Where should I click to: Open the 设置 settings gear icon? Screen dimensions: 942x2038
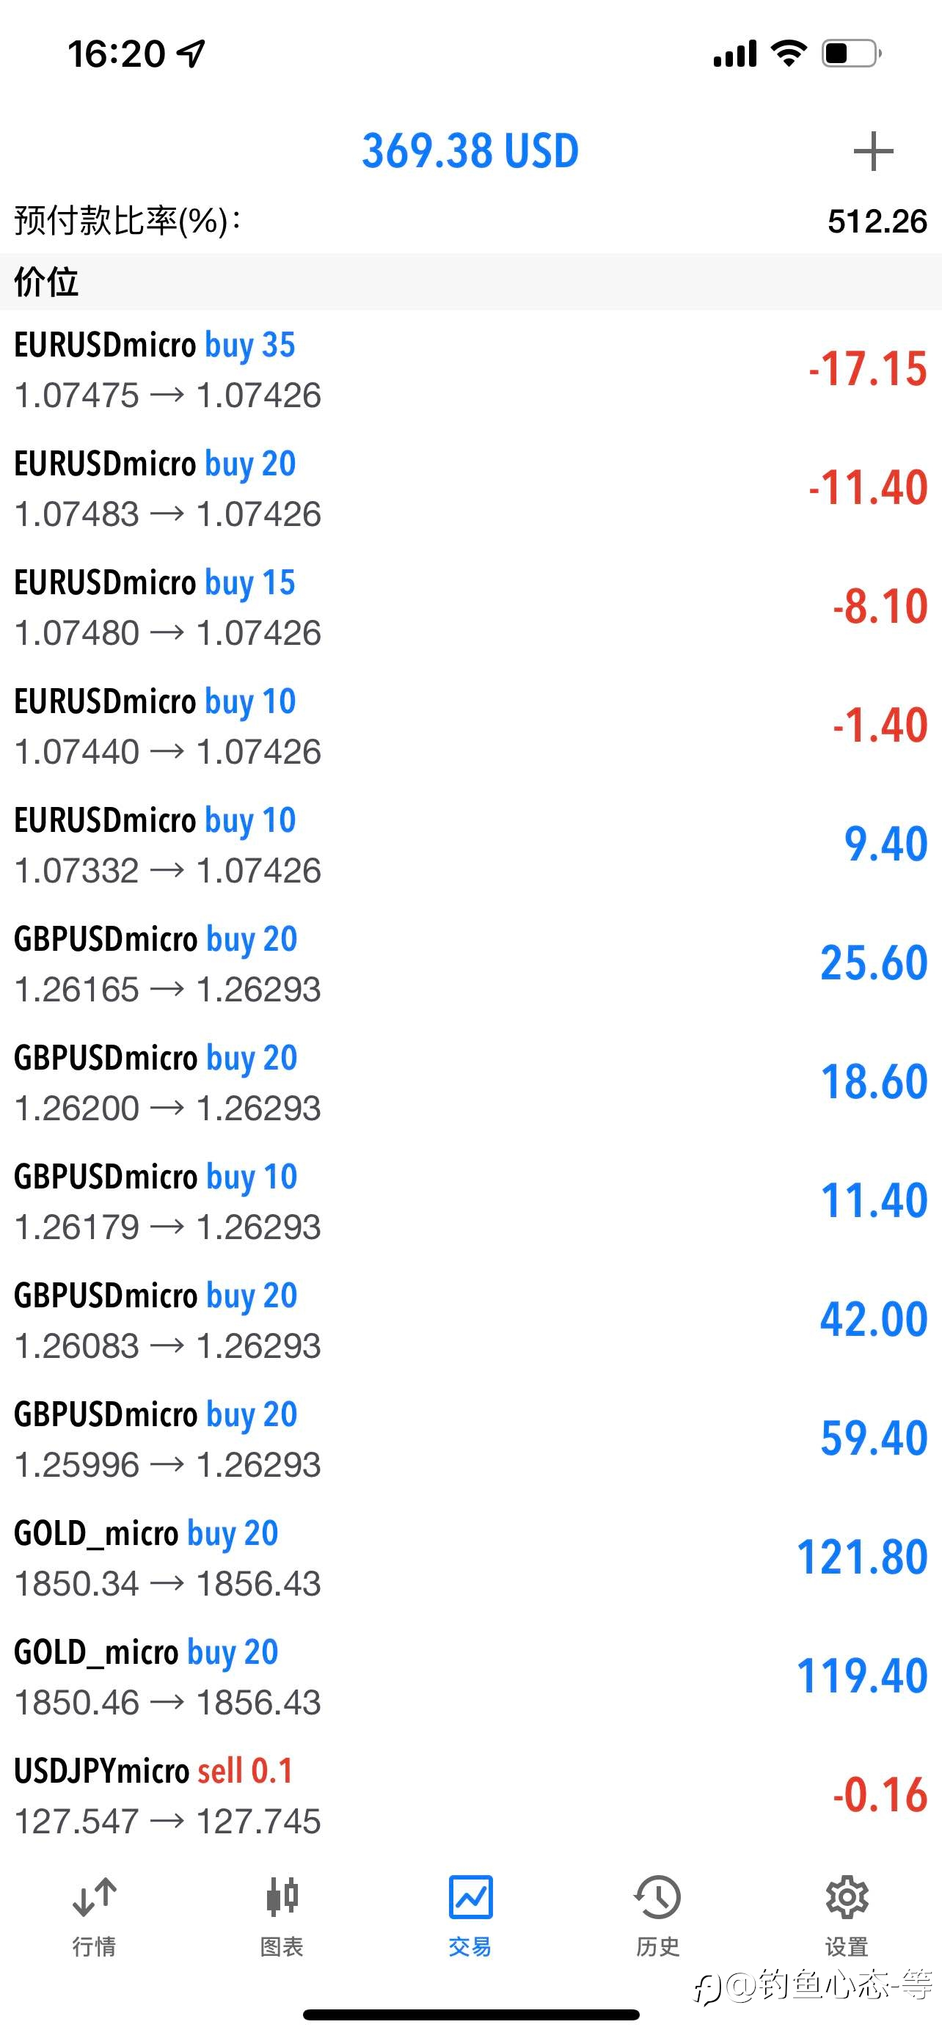tap(847, 1897)
